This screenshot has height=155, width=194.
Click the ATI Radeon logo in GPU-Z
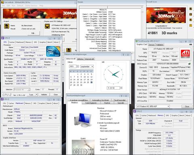185,54
